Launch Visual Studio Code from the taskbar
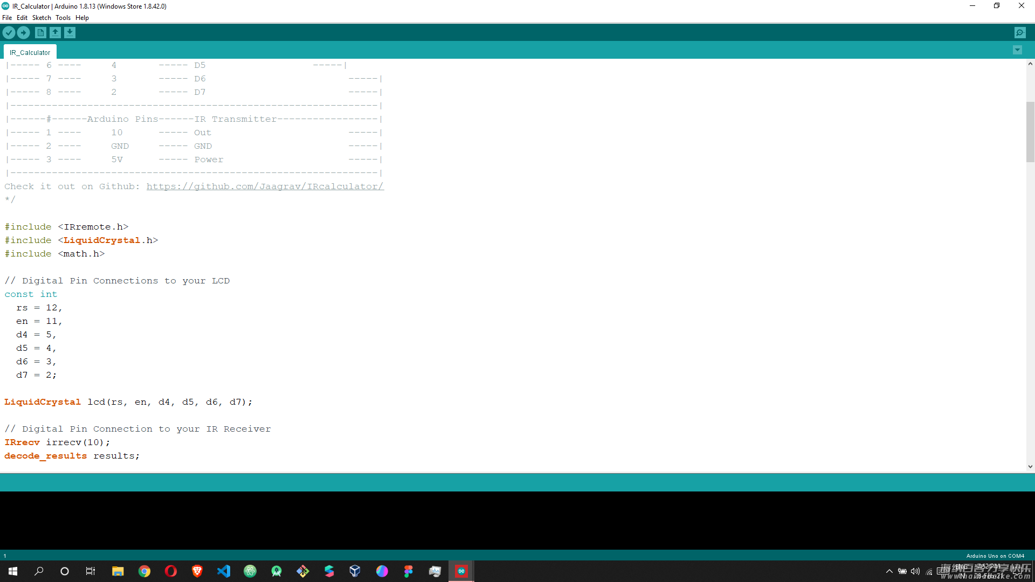 tap(224, 571)
